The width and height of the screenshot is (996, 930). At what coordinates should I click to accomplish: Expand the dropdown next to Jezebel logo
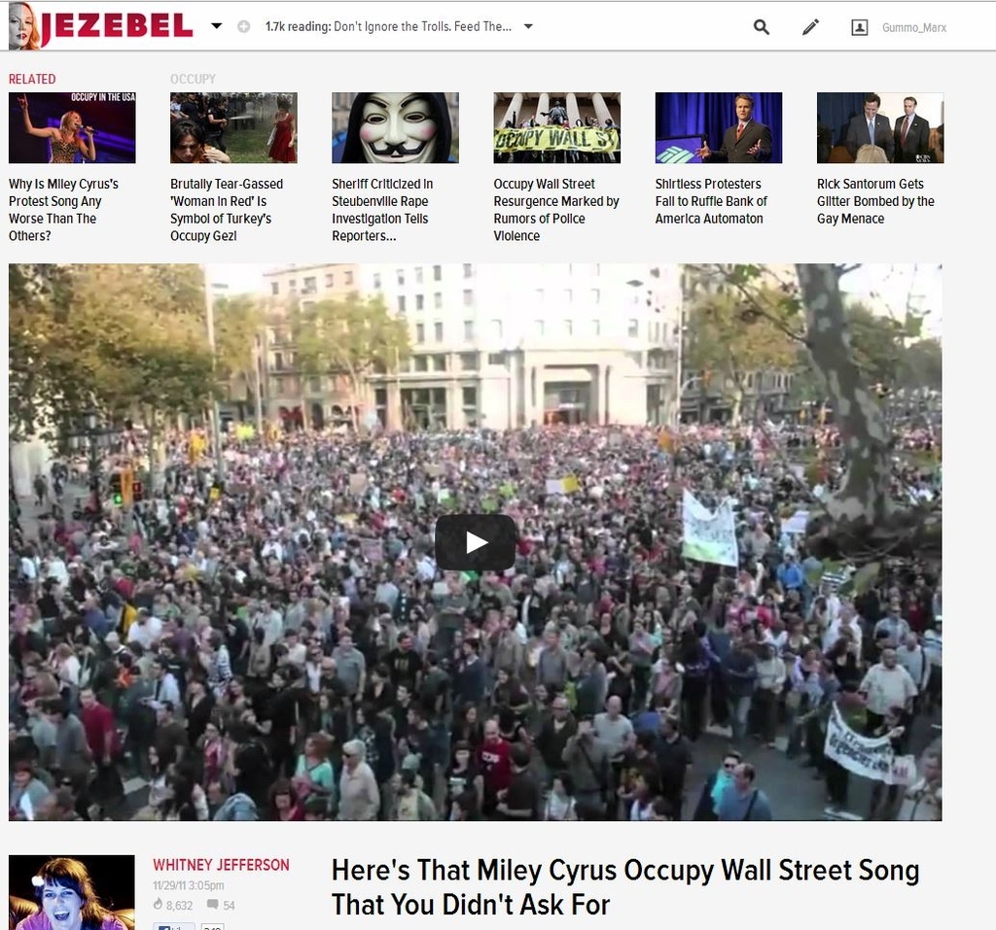(x=217, y=26)
